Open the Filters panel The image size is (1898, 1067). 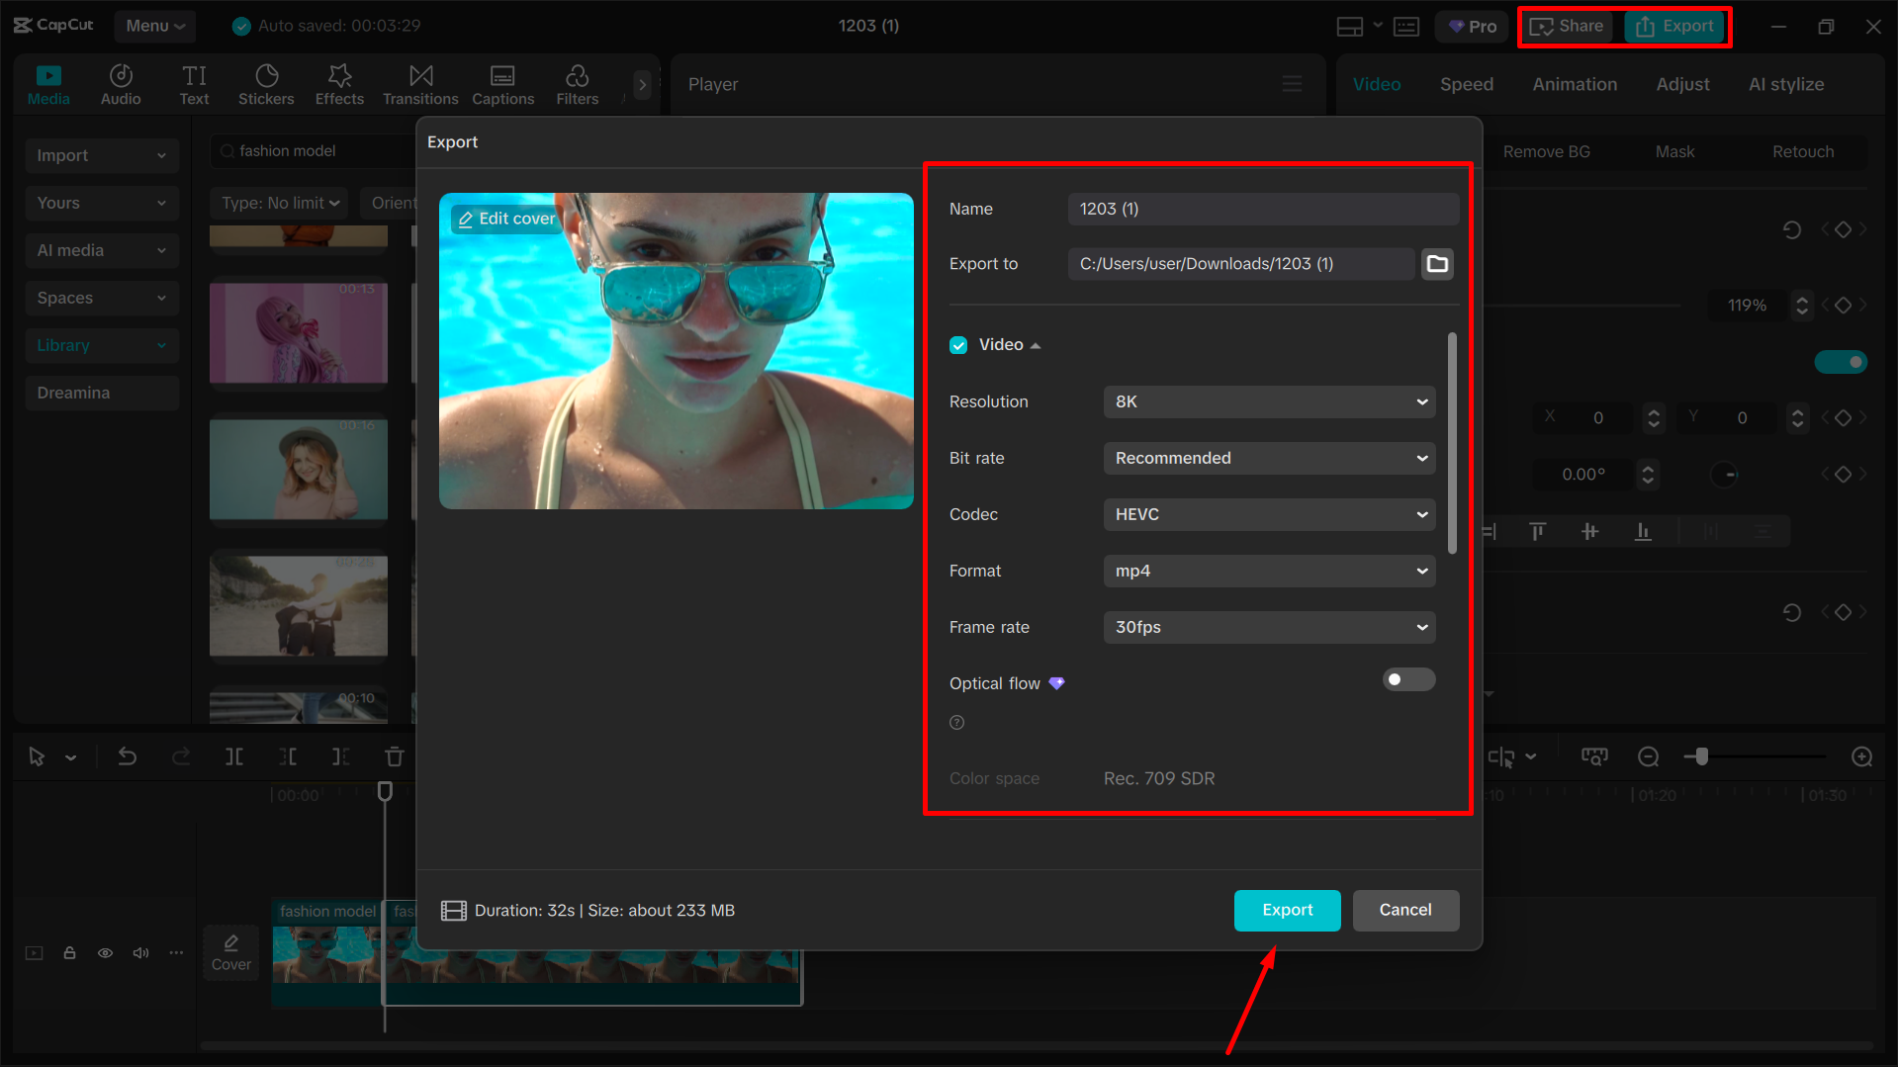[577, 83]
